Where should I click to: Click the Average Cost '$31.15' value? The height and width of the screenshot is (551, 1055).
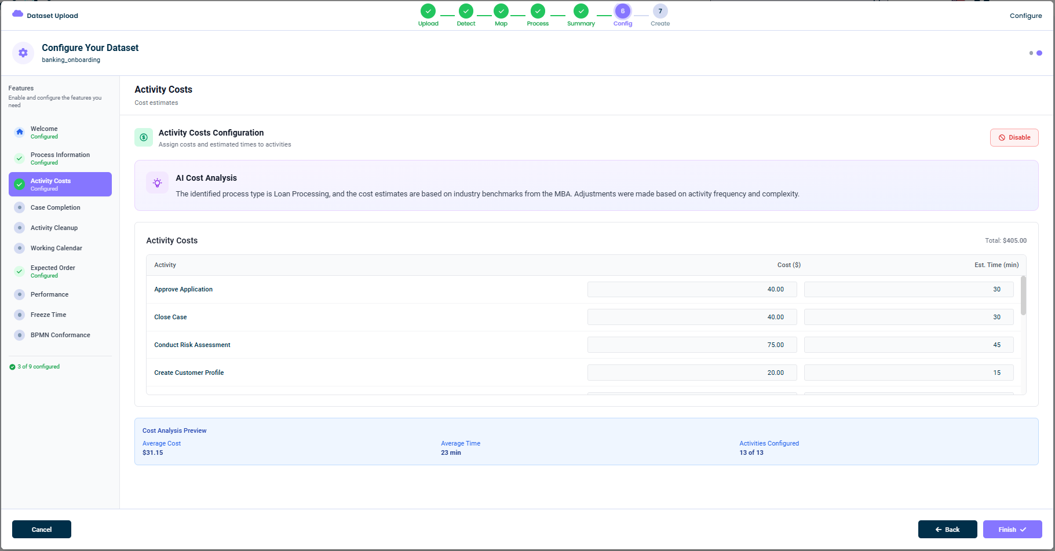[153, 453]
